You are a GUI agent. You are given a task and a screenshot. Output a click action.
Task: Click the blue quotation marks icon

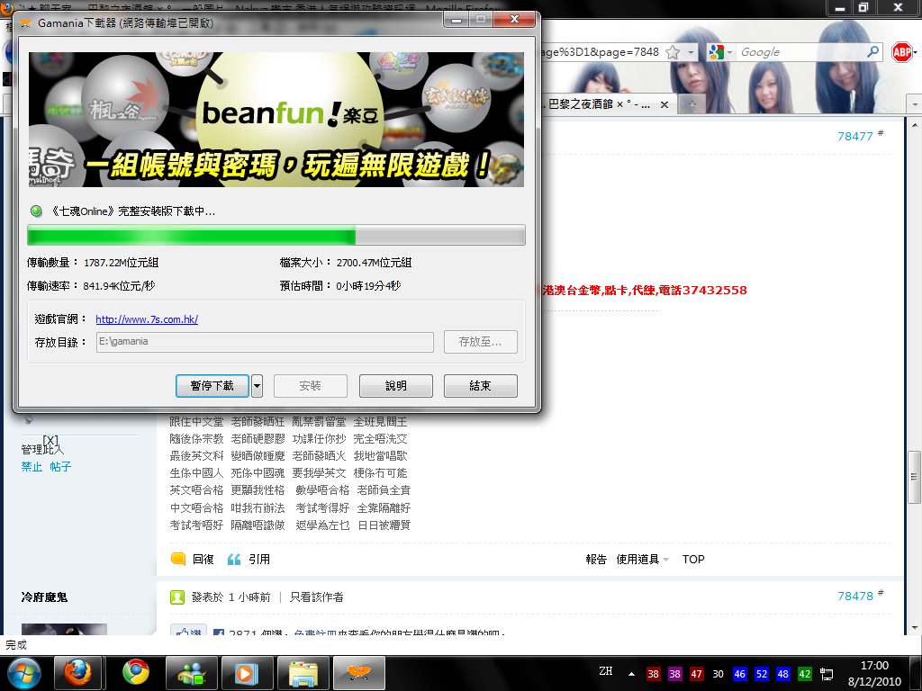(x=234, y=560)
